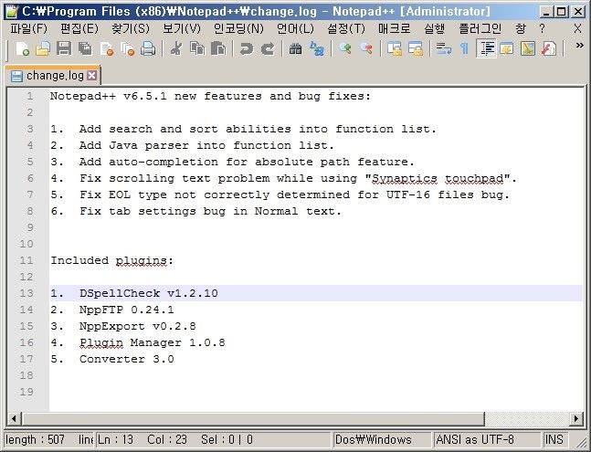Toggle Show All Characters pilcrow icon

pyautogui.click(x=464, y=48)
